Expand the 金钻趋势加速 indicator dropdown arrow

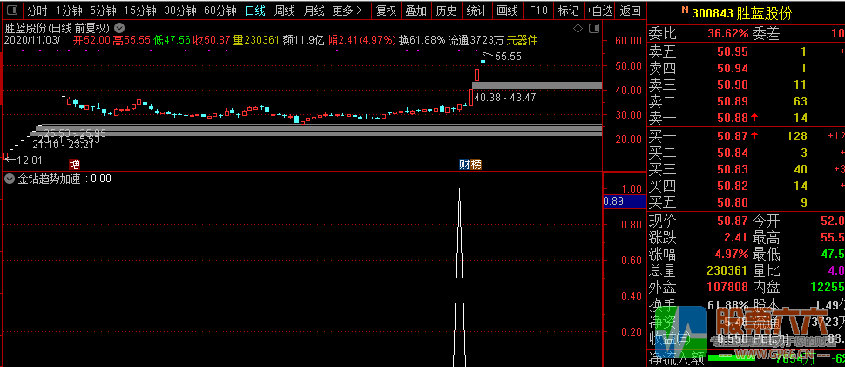[x=10, y=179]
